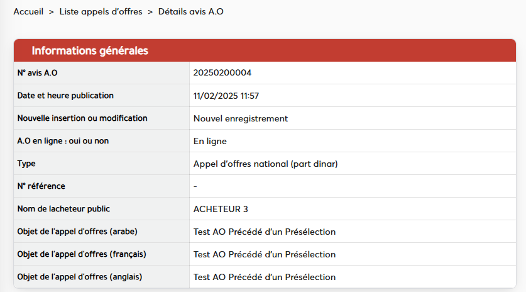Click the Informations générales section header
Image resolution: width=526 pixels, height=292 pixels.
(x=90, y=50)
